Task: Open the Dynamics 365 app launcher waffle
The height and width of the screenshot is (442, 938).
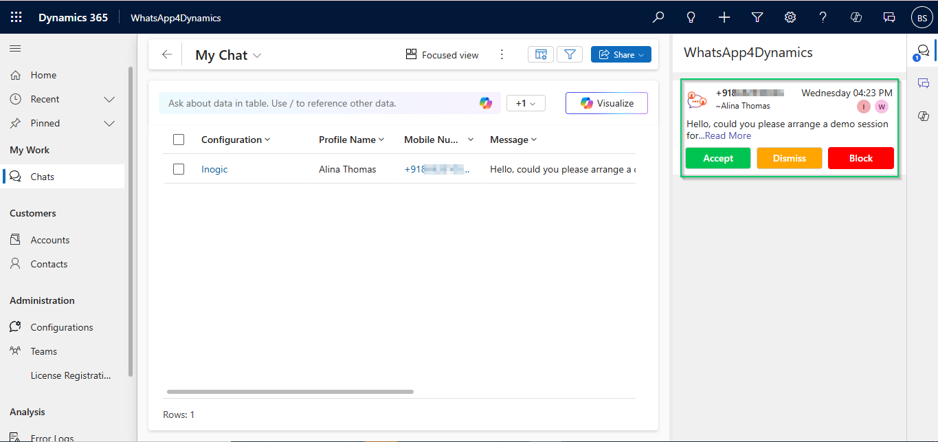Action: (16, 17)
